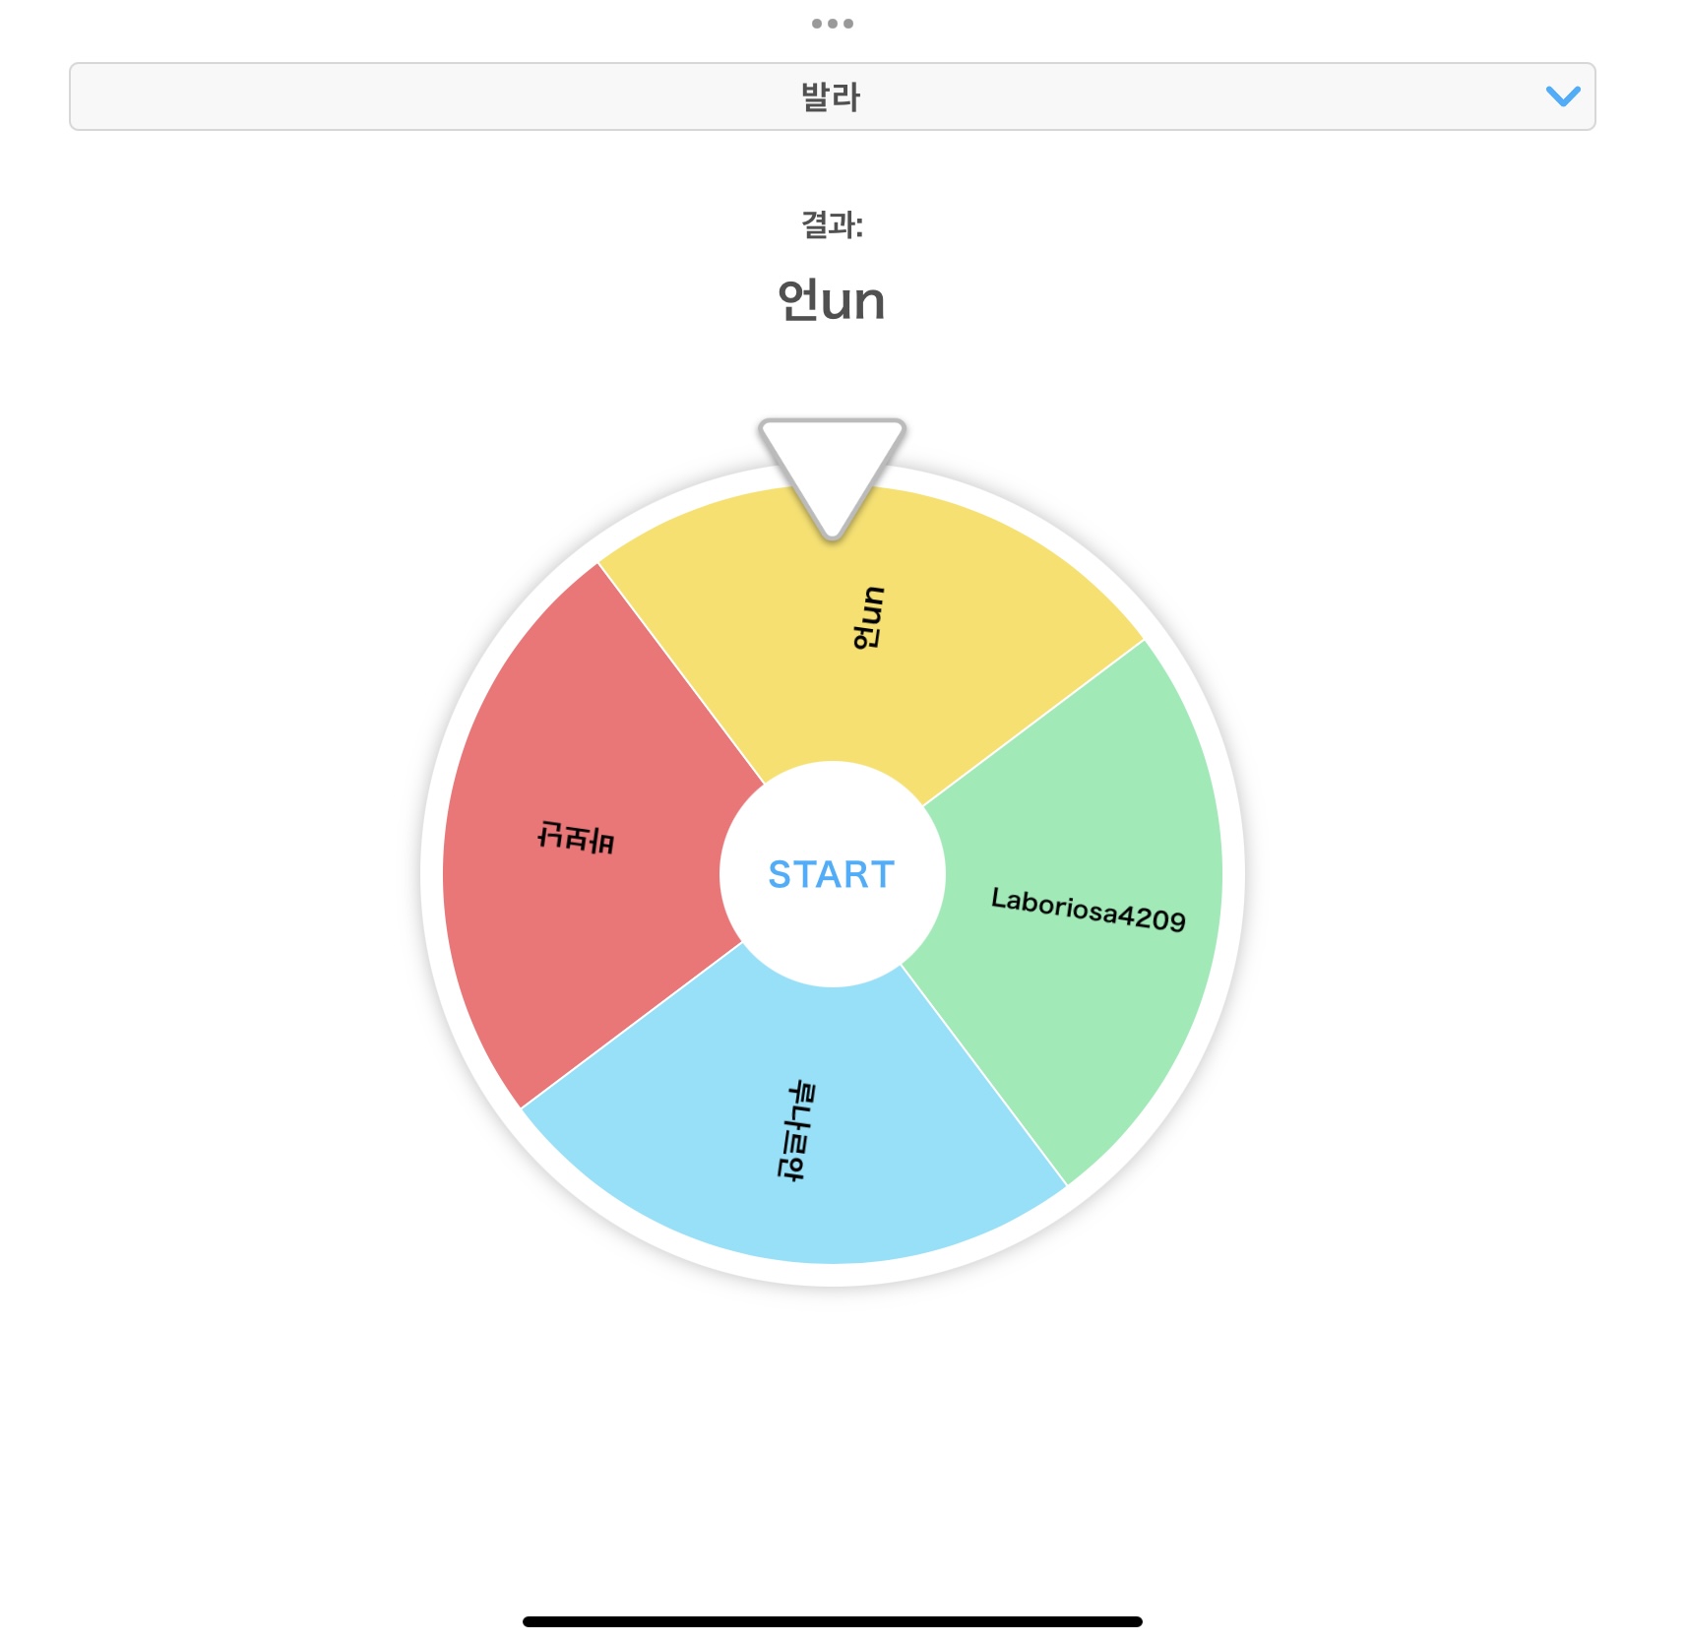Click empty area left of 발라 in dropdown
The width and height of the screenshot is (1687, 1642).
[394, 96]
